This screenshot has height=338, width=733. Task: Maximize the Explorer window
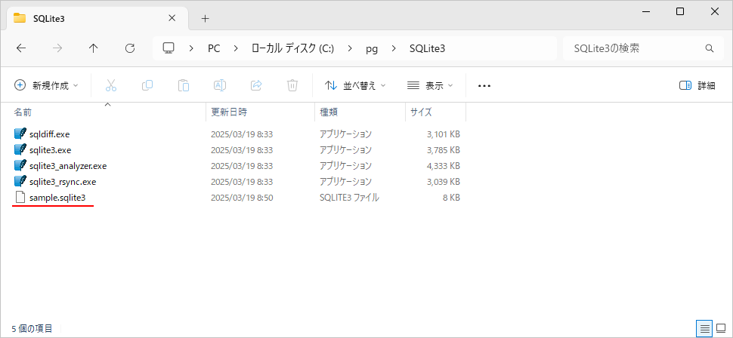pos(680,11)
